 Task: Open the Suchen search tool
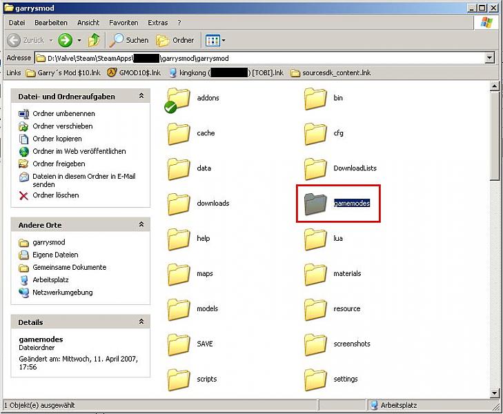click(129, 40)
